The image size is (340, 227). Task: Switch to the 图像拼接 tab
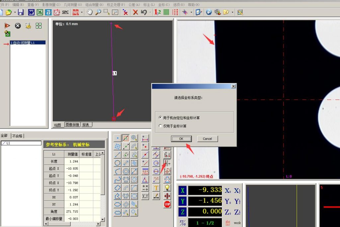pyautogui.click(x=72, y=125)
